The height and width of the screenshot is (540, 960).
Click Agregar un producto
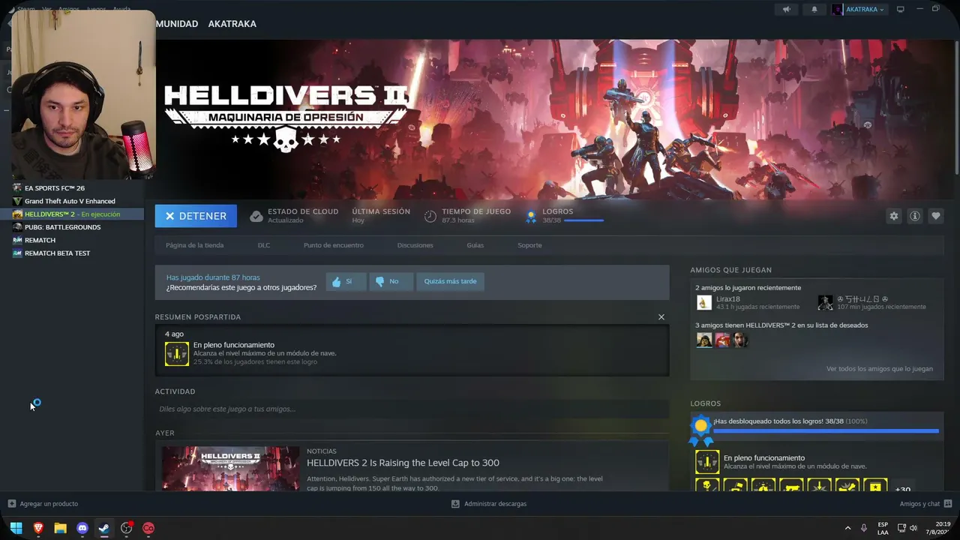tap(43, 504)
